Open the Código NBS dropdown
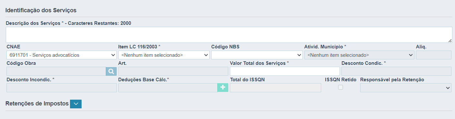Screen dimensions: 455x119 pyautogui.click(x=257, y=55)
